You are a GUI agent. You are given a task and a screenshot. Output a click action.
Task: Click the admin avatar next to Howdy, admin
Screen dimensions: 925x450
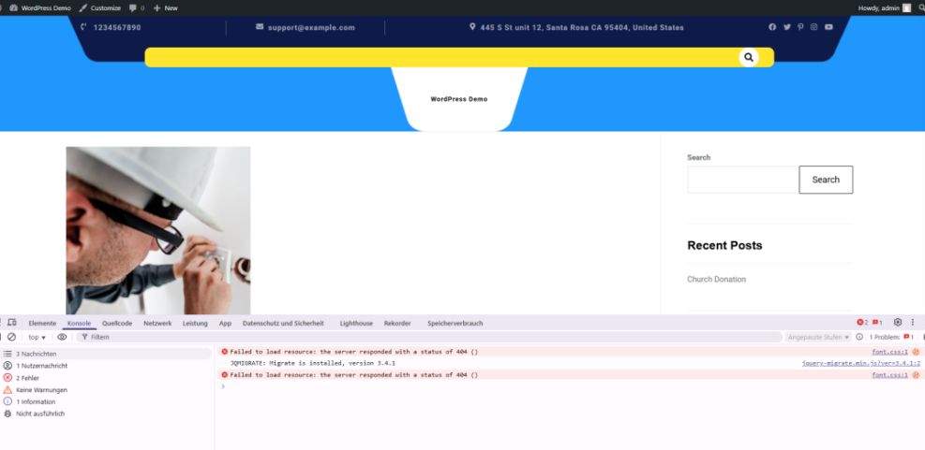906,8
